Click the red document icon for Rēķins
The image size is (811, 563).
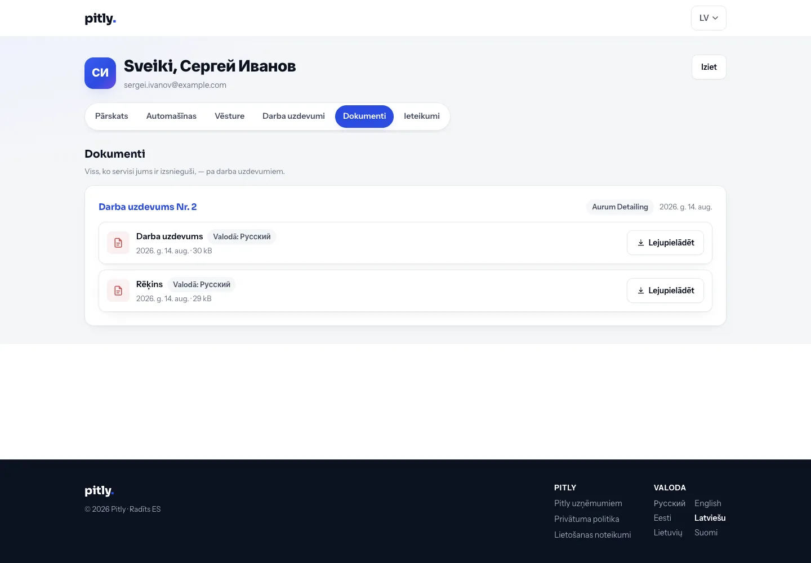pos(118,291)
